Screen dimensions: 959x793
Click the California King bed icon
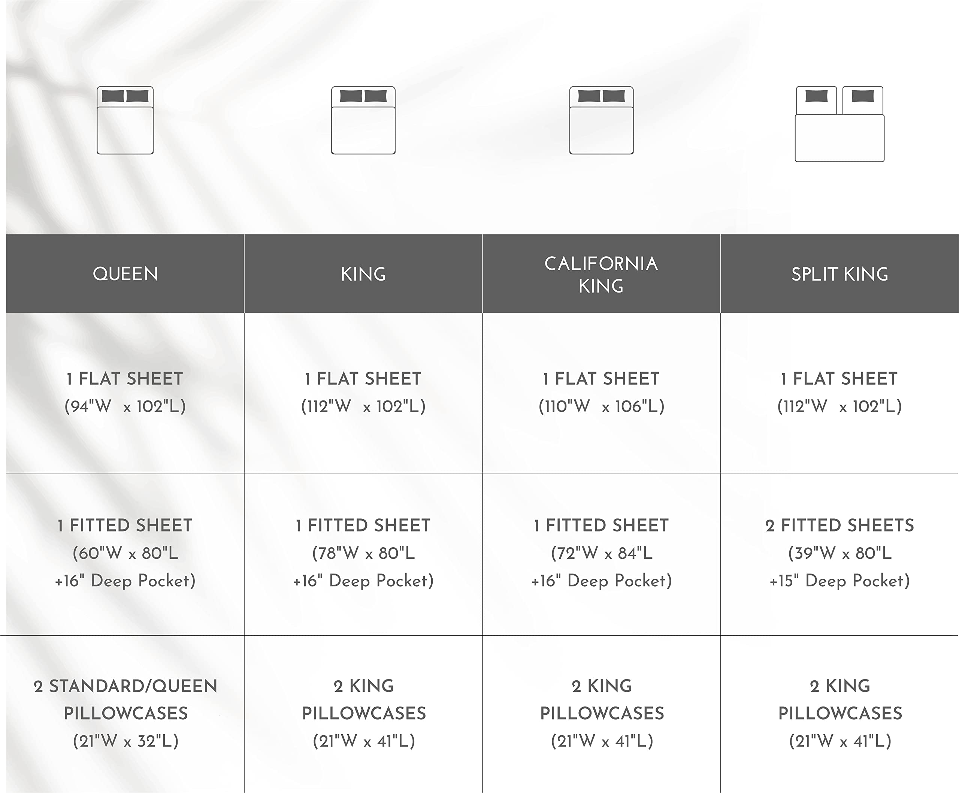coord(601,120)
